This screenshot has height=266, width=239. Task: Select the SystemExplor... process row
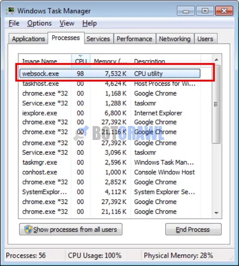pyautogui.click(x=110, y=192)
